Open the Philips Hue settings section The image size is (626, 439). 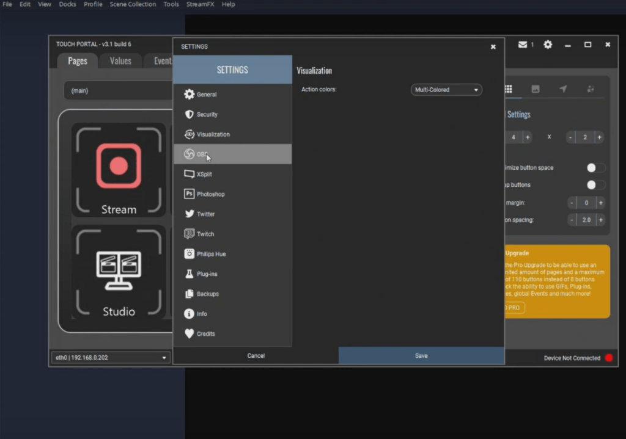(232, 254)
